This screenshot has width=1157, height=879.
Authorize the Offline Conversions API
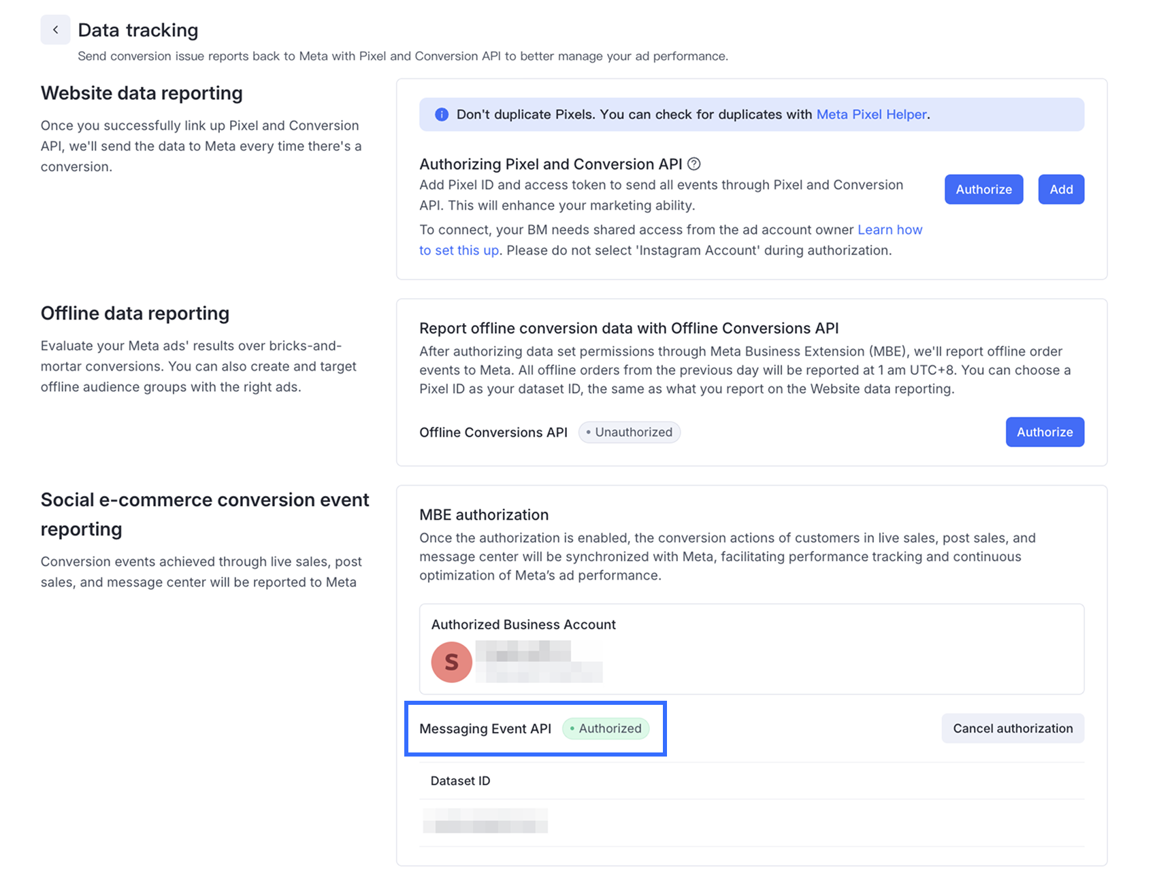tap(1045, 432)
